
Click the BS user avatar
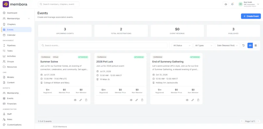241,4
